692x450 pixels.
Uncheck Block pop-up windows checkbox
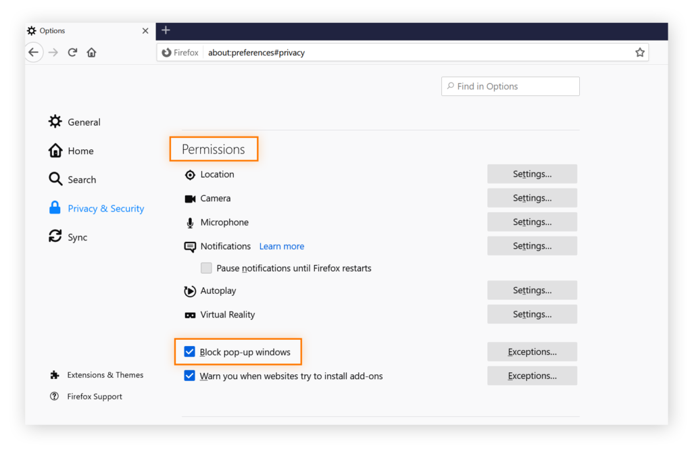pos(189,351)
